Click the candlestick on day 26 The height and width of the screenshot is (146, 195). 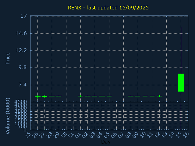tap(37, 97)
